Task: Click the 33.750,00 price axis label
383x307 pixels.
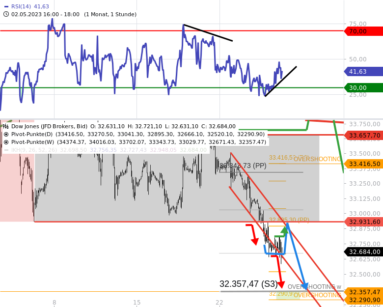Action: pyautogui.click(x=364, y=124)
